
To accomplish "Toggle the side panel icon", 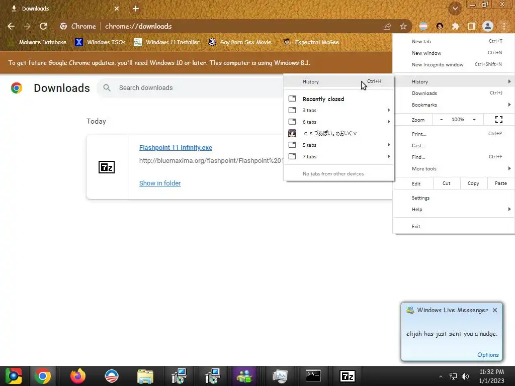I will coord(472,26).
